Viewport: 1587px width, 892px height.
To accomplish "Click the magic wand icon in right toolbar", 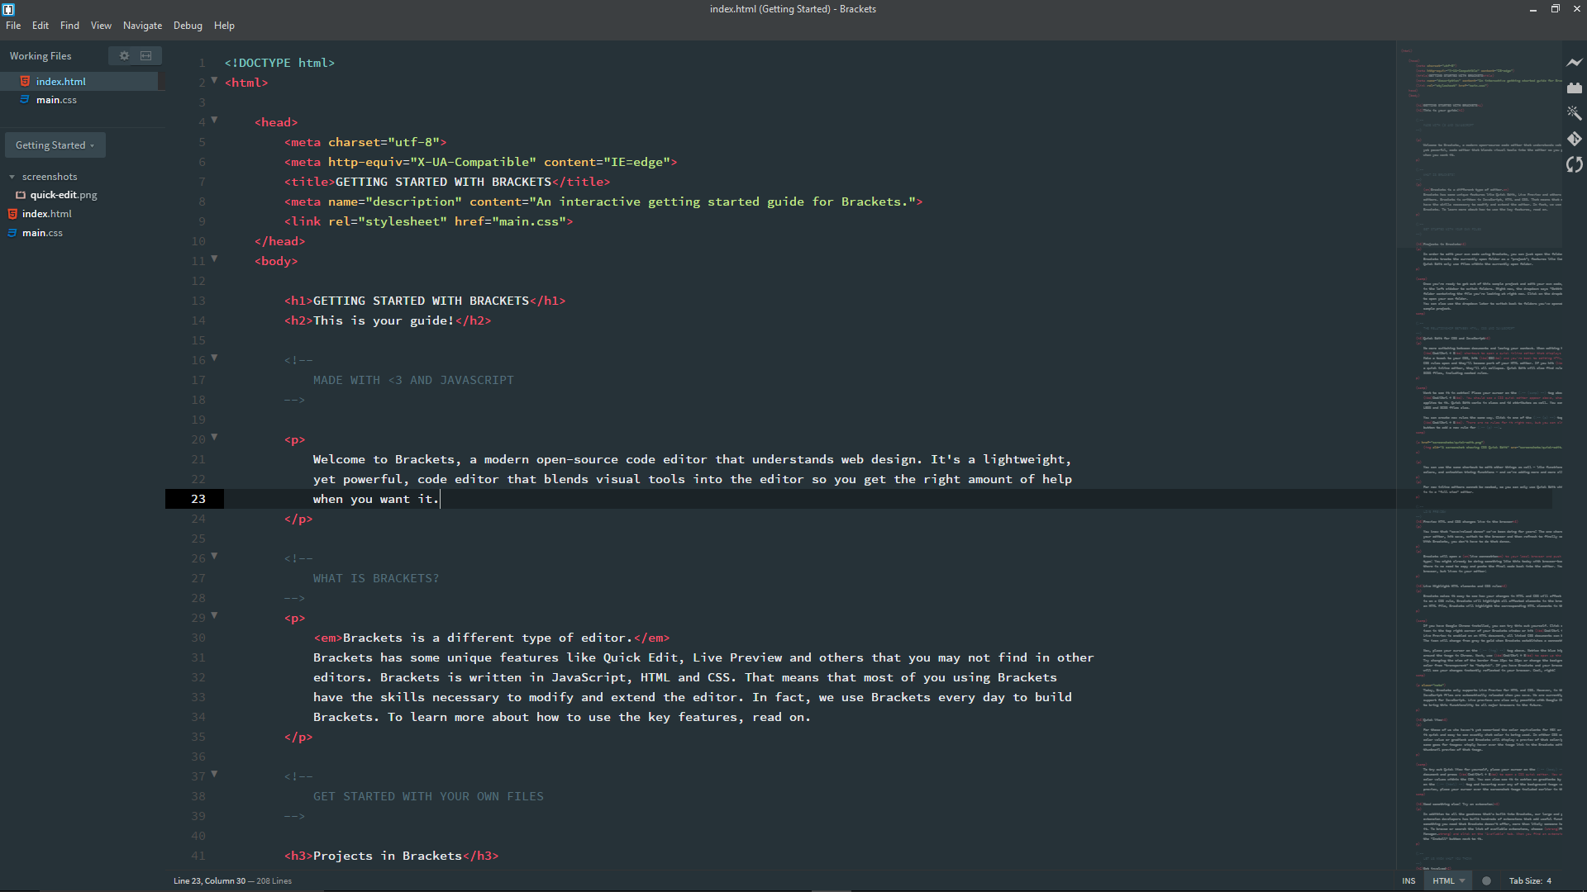I will point(1574,113).
